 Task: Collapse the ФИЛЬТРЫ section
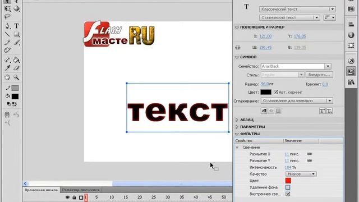tap(237, 134)
